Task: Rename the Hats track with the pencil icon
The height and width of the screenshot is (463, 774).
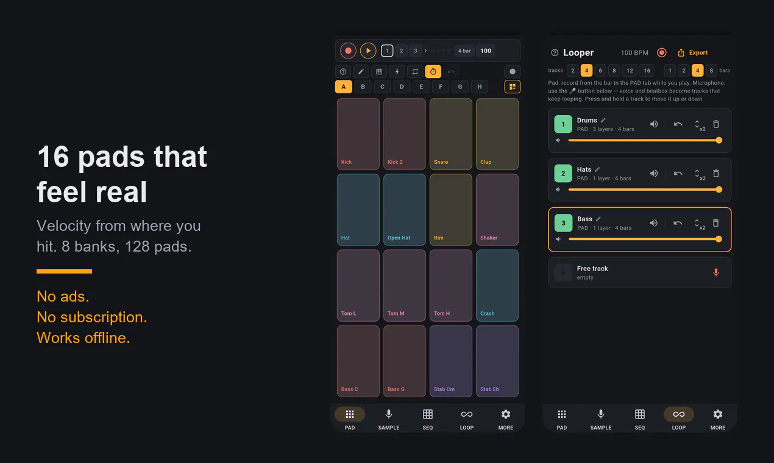Action: [x=597, y=169]
